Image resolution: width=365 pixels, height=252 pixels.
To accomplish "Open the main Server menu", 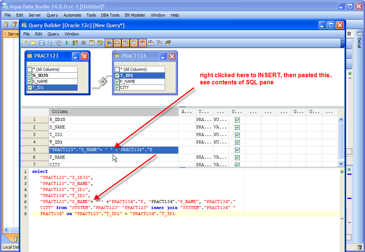I will (x=35, y=15).
